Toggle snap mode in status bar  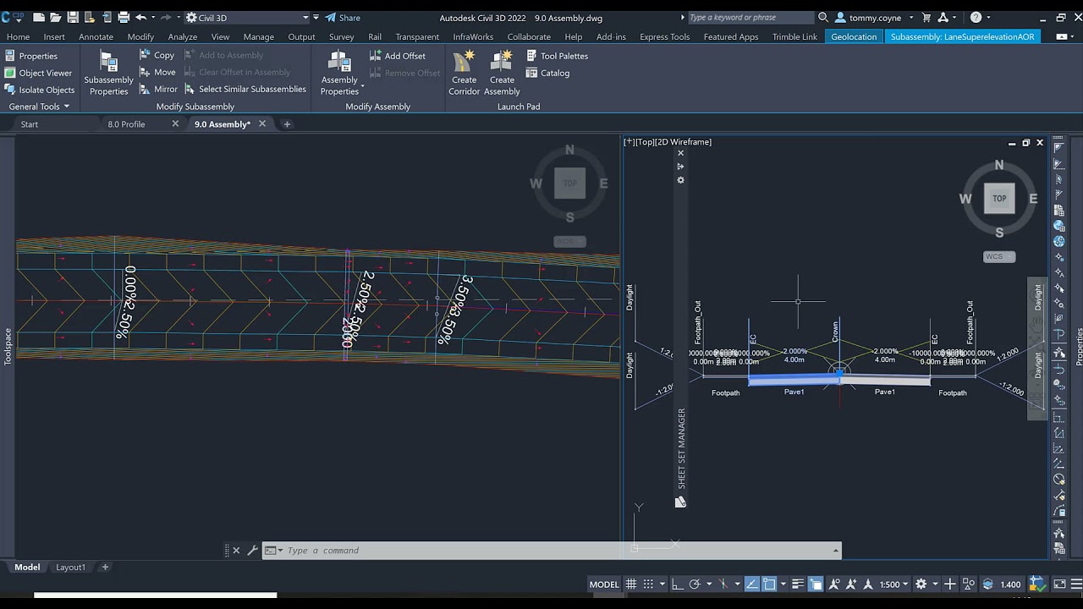tap(649, 584)
